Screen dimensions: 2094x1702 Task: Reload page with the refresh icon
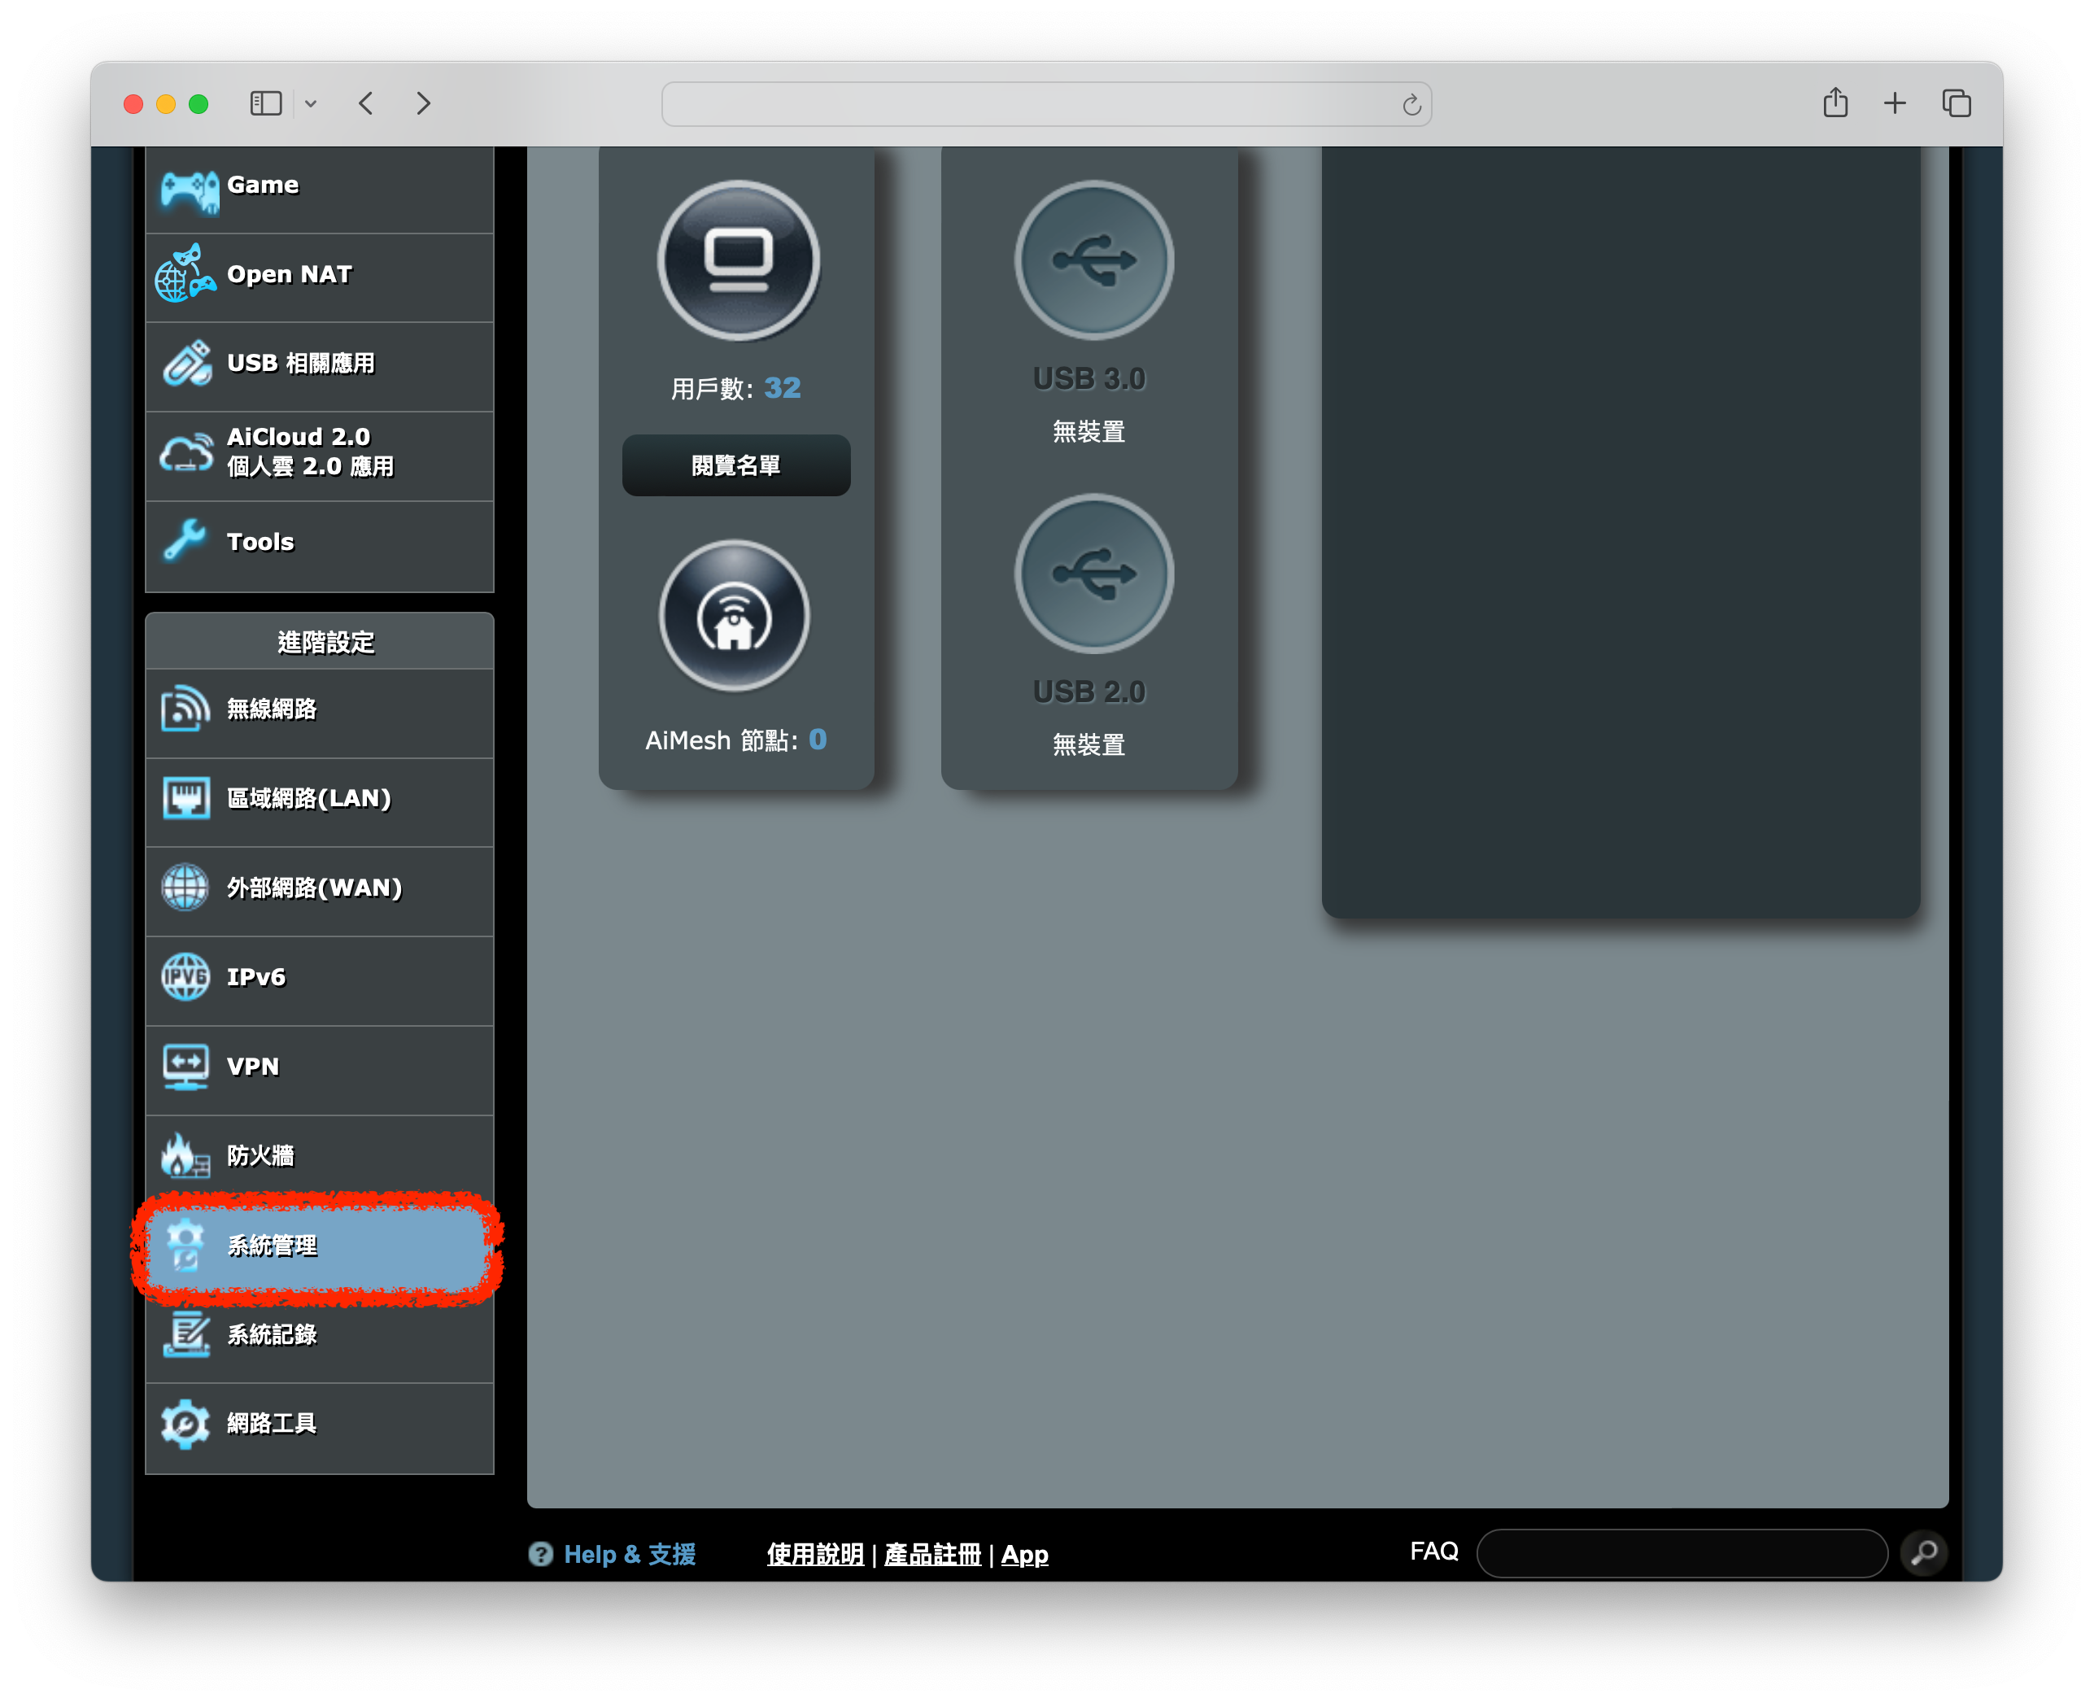[x=1411, y=105]
